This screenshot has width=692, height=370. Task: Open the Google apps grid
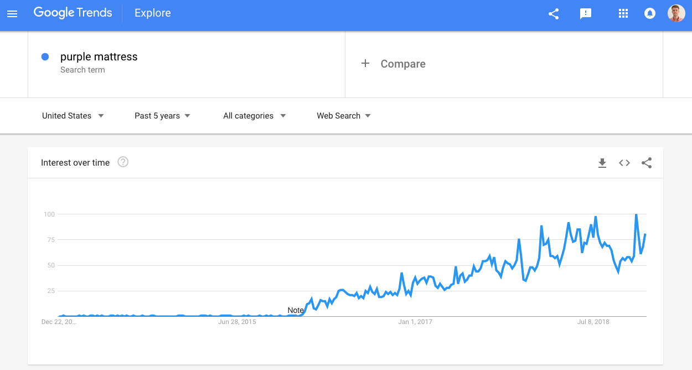pos(623,14)
